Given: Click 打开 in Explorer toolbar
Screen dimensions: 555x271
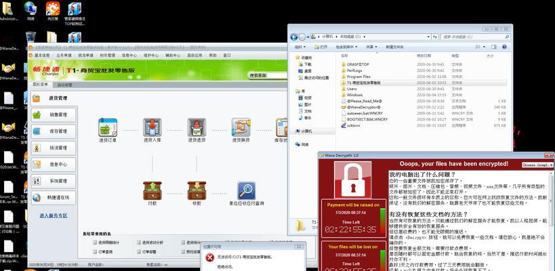Looking at the screenshot, I should pos(321,47).
